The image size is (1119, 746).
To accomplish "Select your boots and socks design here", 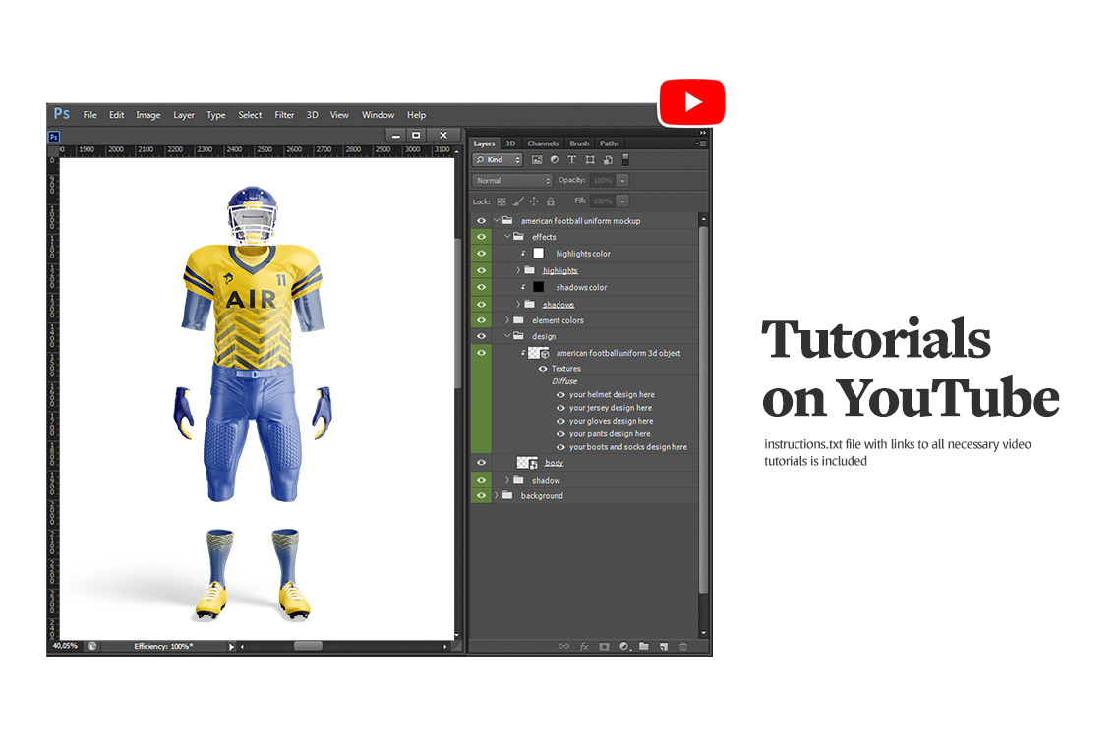I will [x=628, y=447].
